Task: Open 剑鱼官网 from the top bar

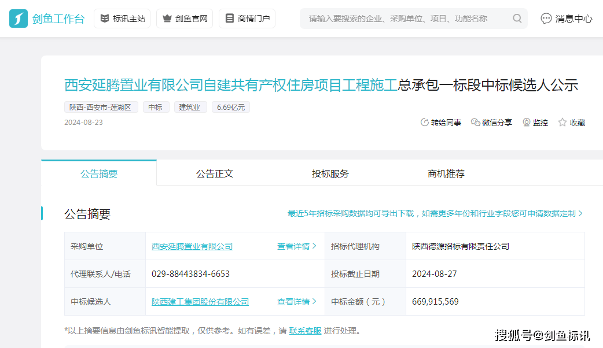Action: (x=185, y=18)
